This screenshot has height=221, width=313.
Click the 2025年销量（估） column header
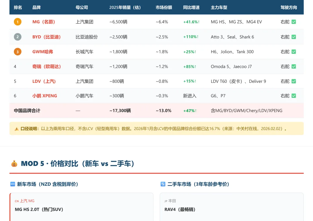point(125,8)
